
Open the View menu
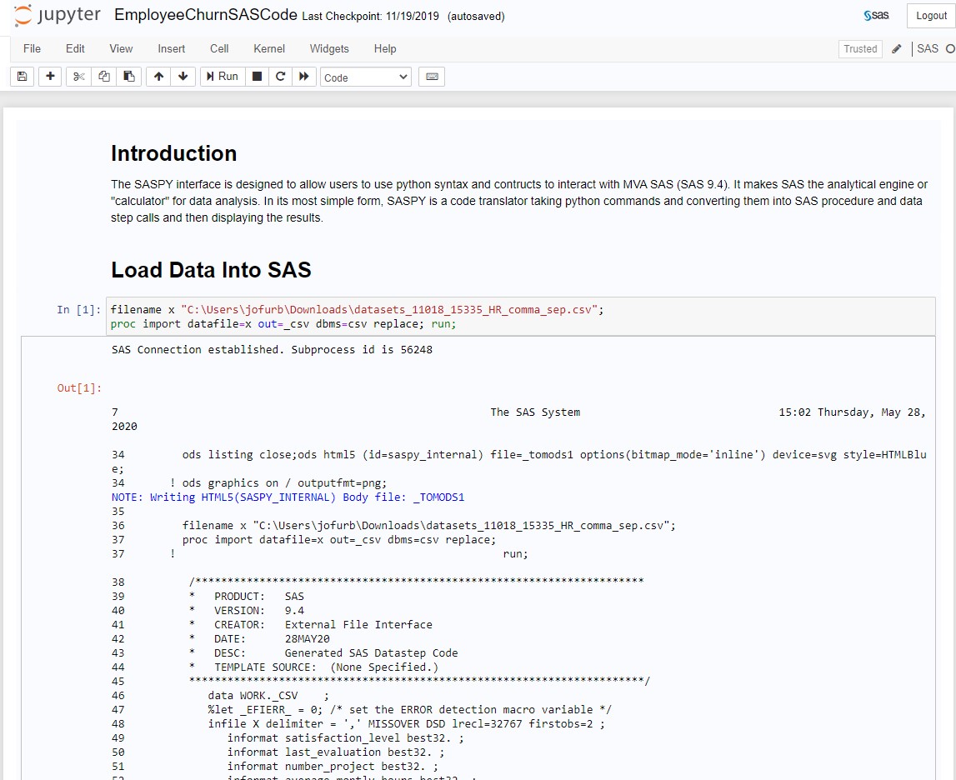[x=121, y=48]
